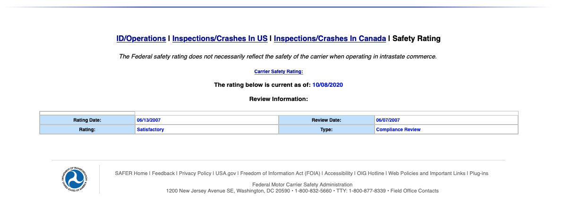Open the Carrier Safety Rating link
Screen dimensions: 571x201
(279, 72)
